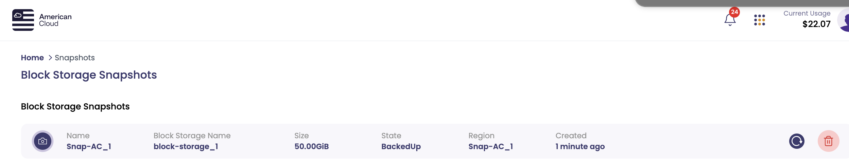Open the user profile avatar
The width and height of the screenshot is (849, 162).
[844, 20]
